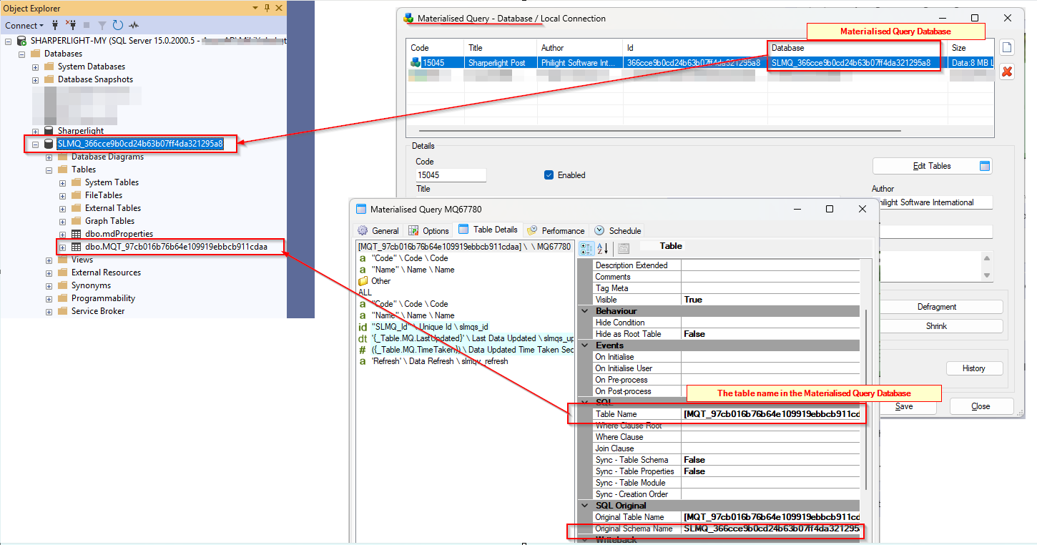Open the Connect dropdown in Object Explorer
This screenshot has height=545, width=1037.
[24, 25]
